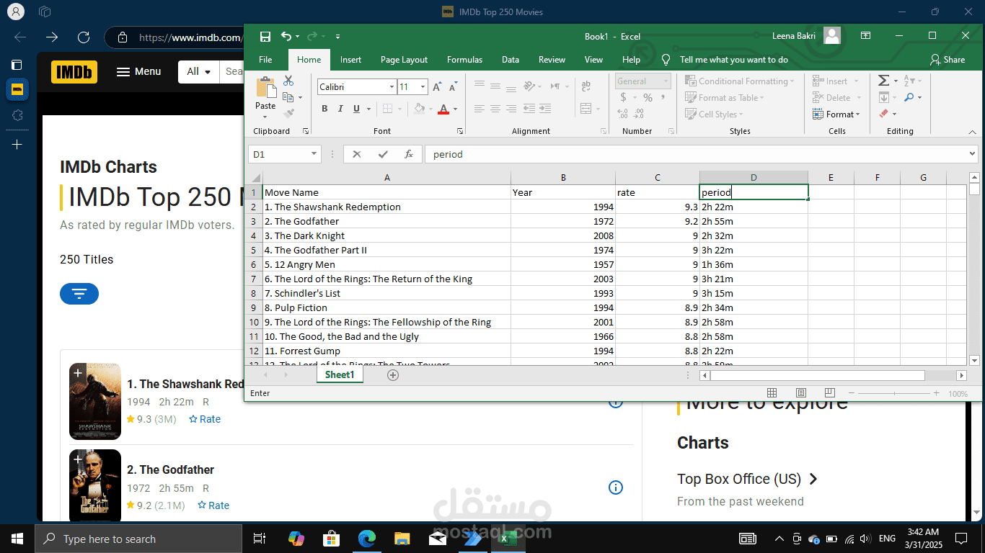Click the Undo arrow in Quick Access Toolbar
This screenshot has height=553, width=985.
coord(286,36)
